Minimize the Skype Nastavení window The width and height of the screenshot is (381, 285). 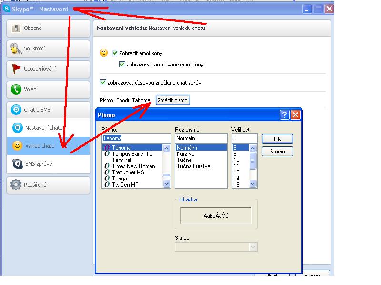coord(307,9)
